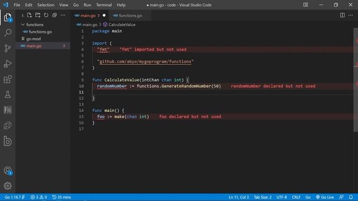This screenshot has height=201, width=358.
Task: Open the Explorer view in activity bar
Action: click(7, 17)
